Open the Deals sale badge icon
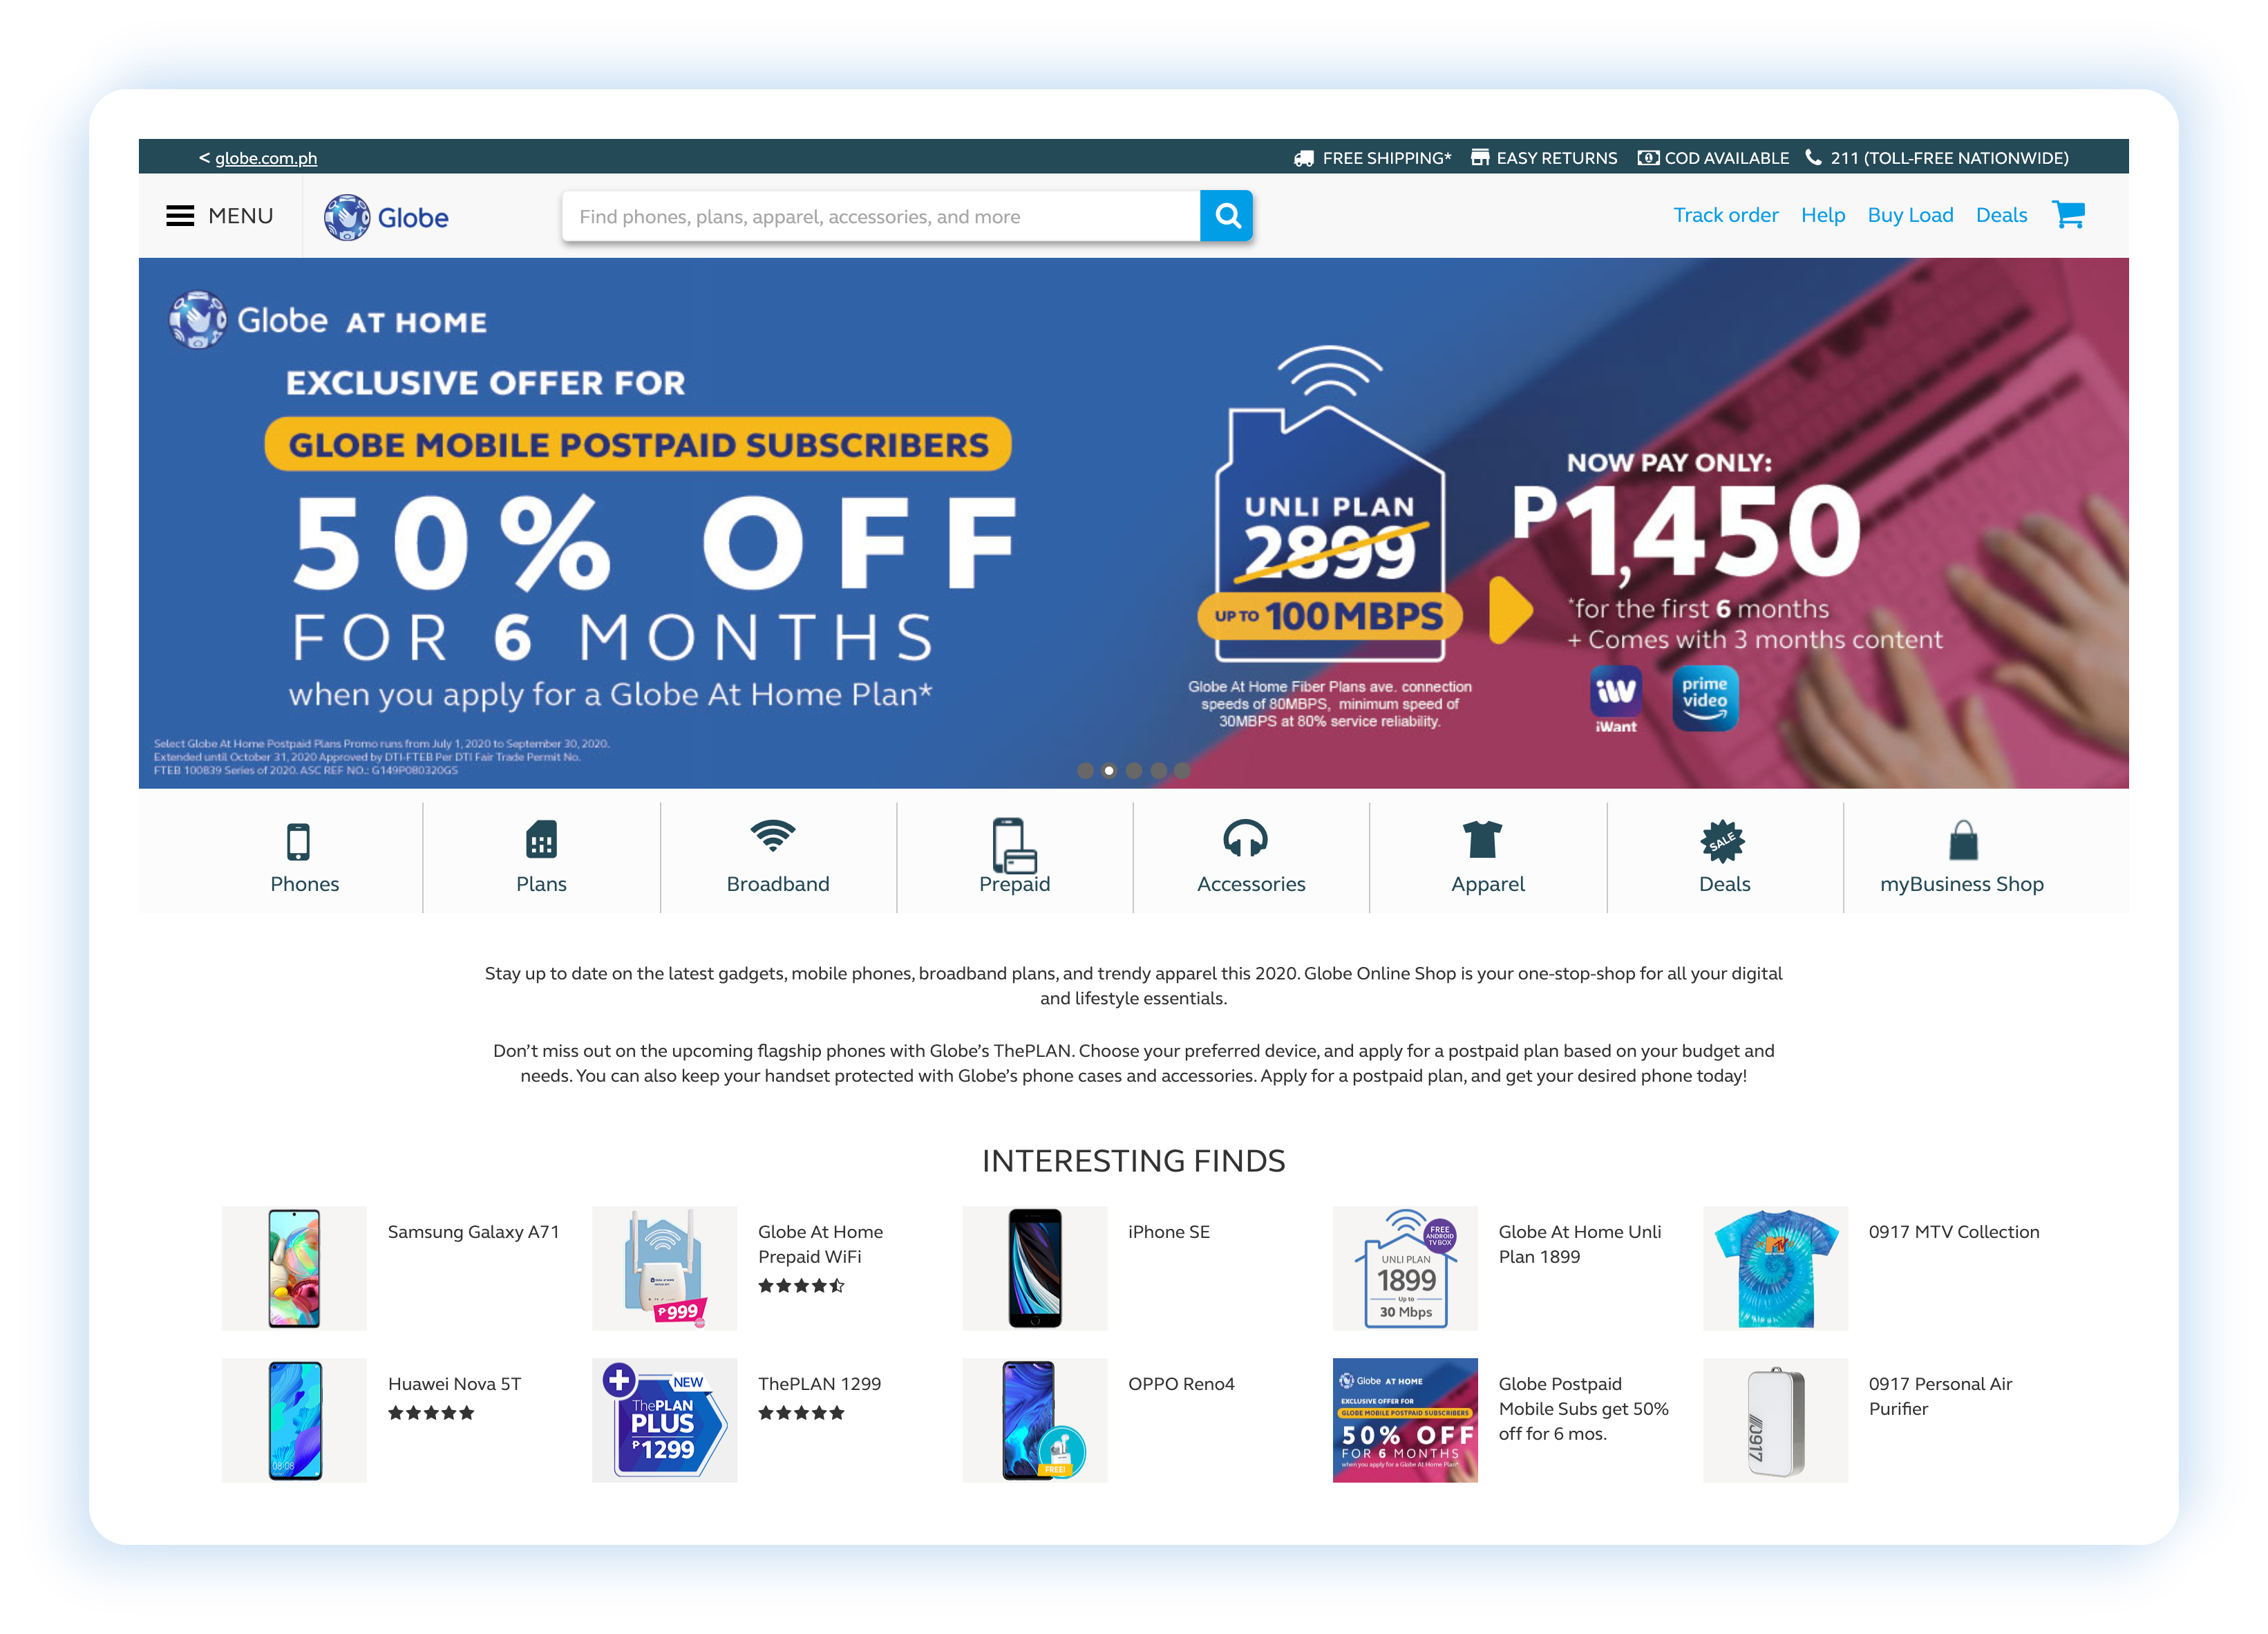Screen dimensions: 2268x1634 pos(1722,841)
